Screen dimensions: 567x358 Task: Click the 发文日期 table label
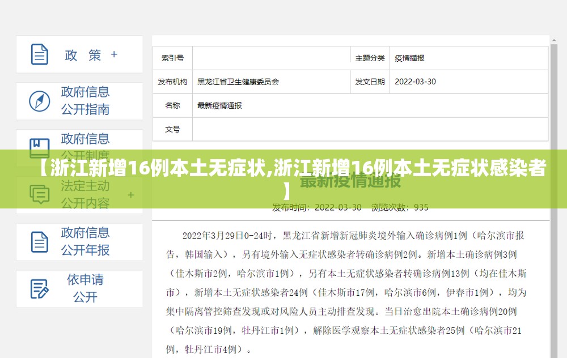coord(370,82)
